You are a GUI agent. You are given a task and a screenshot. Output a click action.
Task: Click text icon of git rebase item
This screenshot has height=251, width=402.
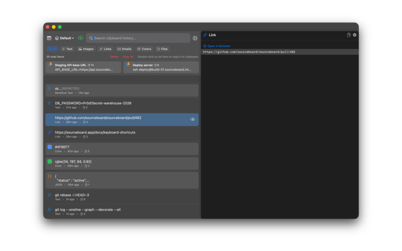click(x=50, y=195)
